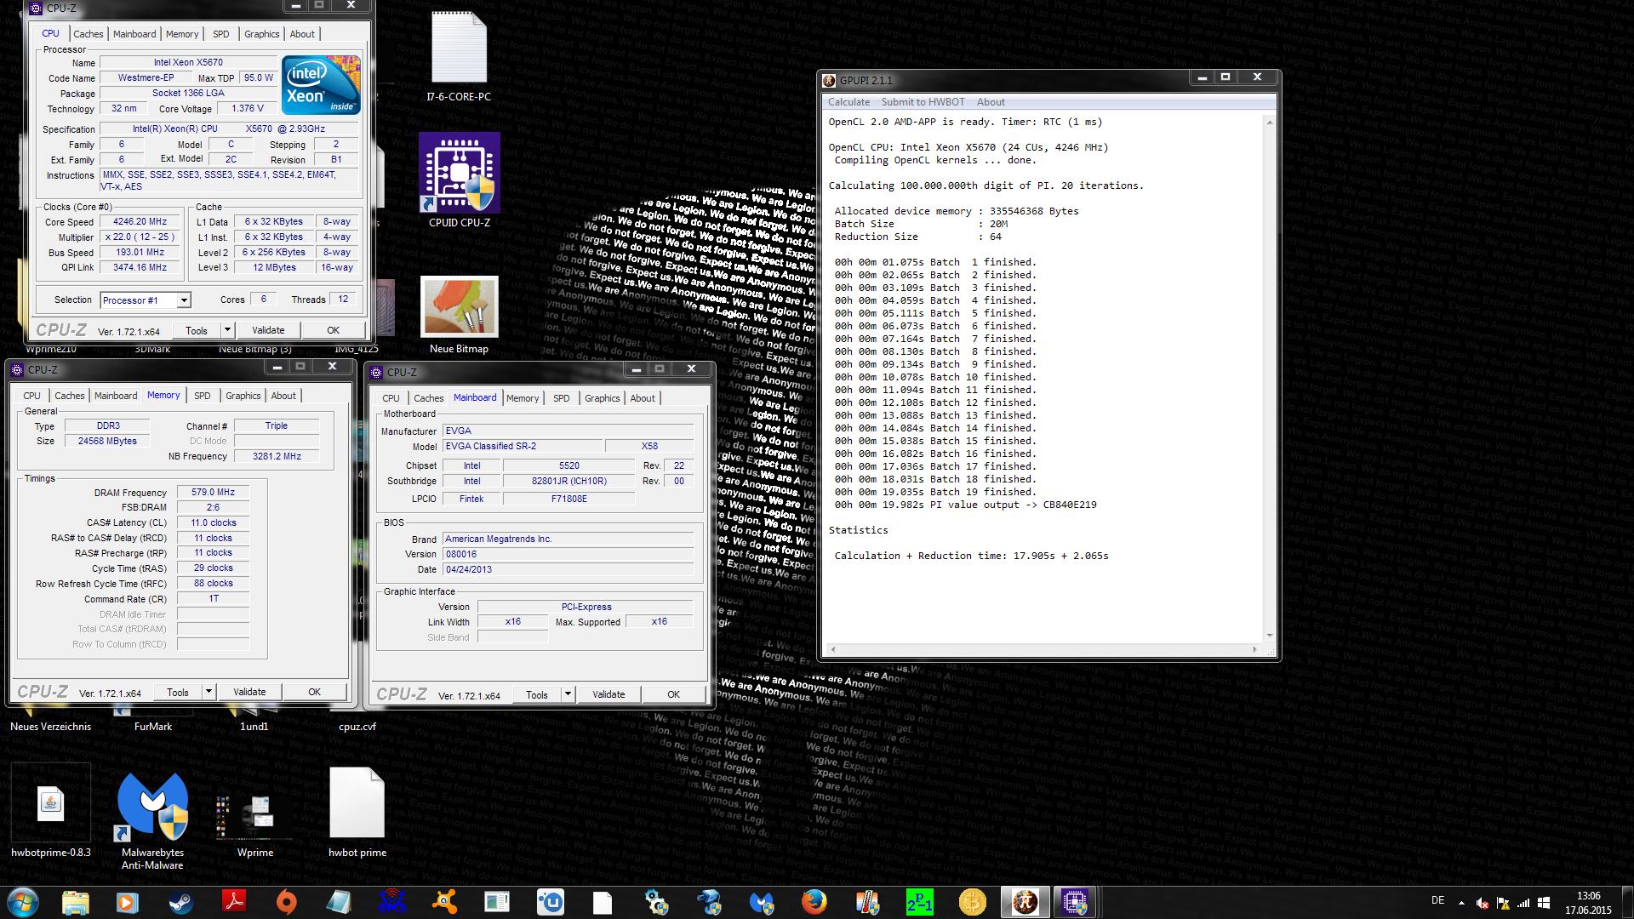The image size is (1634, 919).
Task: Open the Prime95 2P-1 taskbar icon
Action: click(919, 902)
